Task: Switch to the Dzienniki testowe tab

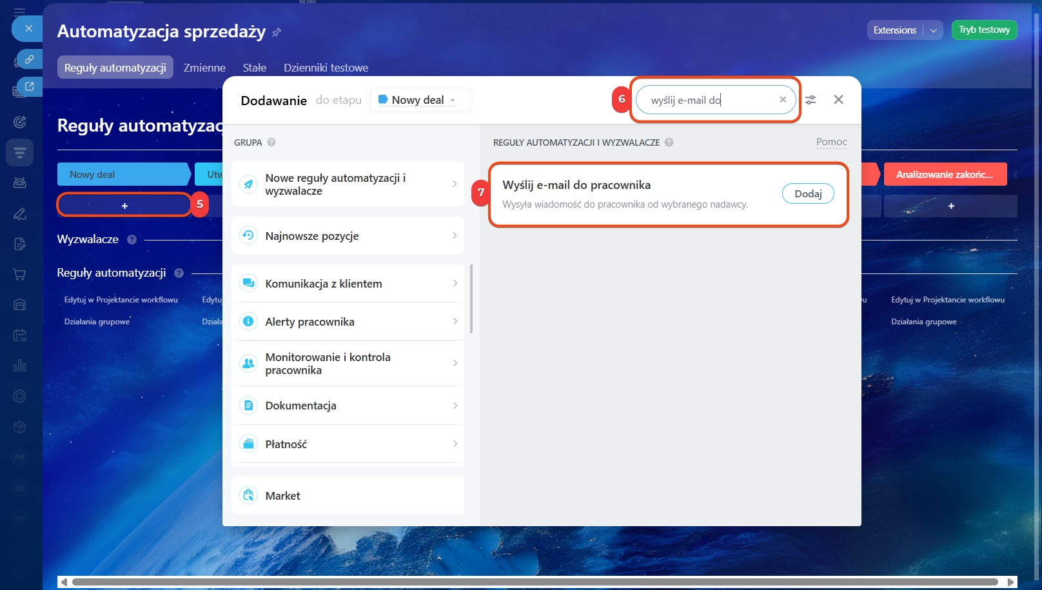Action: click(326, 68)
